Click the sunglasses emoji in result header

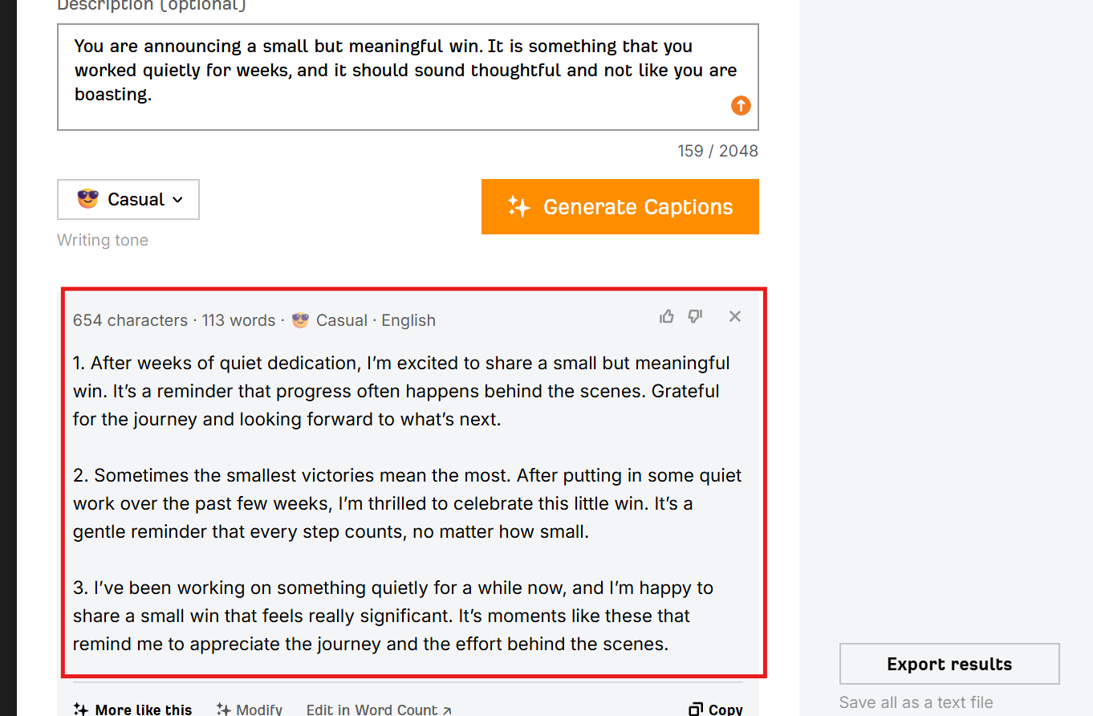coord(301,319)
